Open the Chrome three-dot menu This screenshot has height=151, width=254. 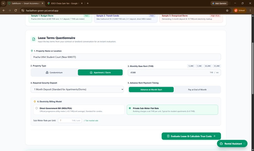[250, 10]
